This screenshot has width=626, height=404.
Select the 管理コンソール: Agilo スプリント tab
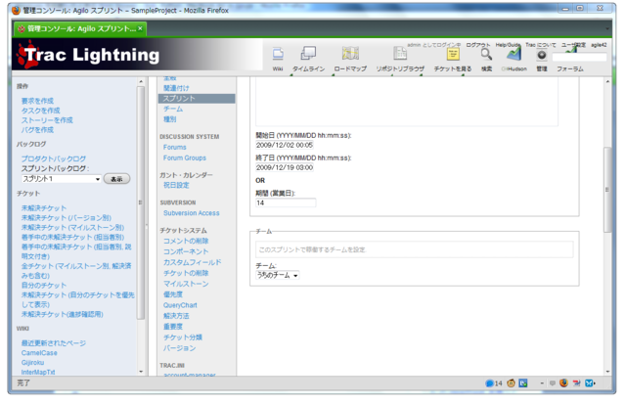click(x=80, y=28)
